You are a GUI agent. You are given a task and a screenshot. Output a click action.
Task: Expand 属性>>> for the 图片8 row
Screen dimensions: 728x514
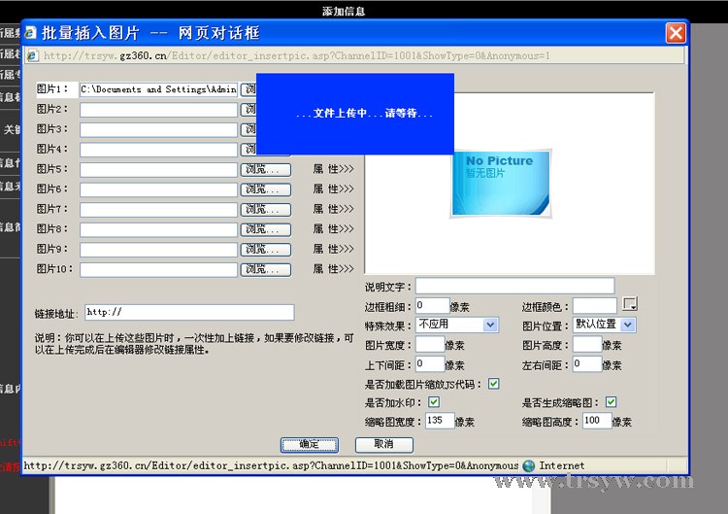point(333,229)
